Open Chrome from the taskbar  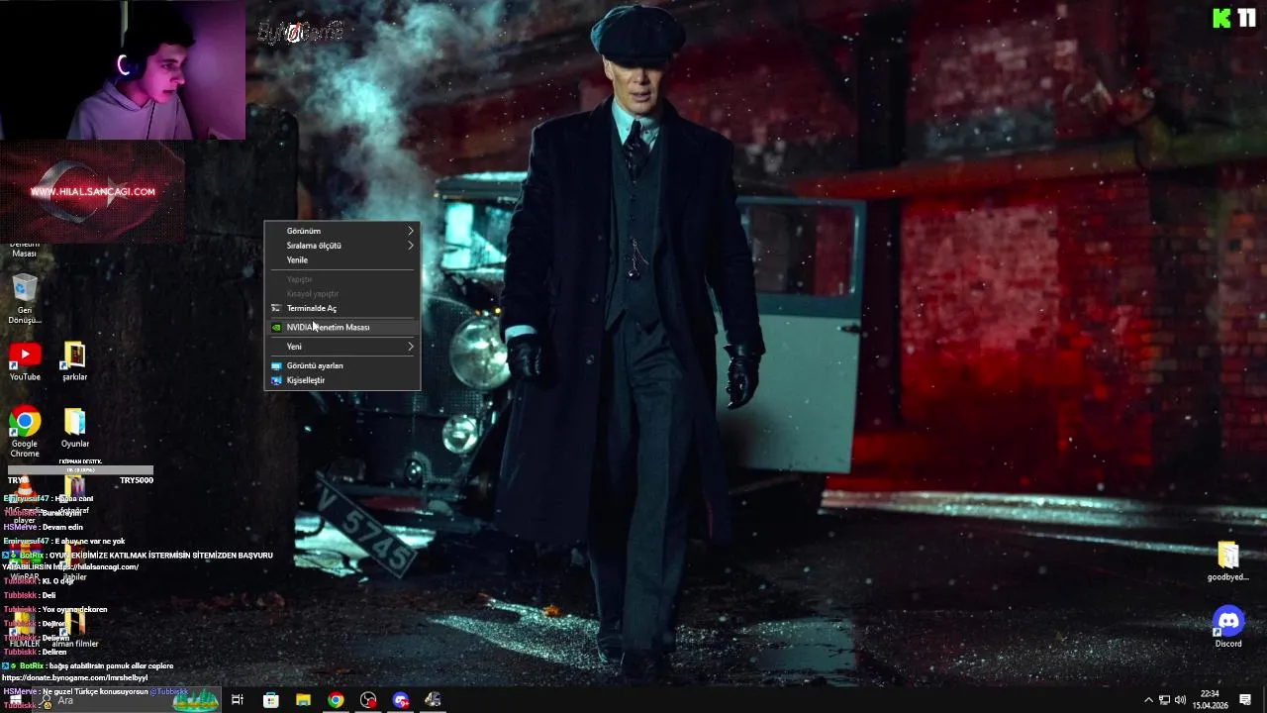[x=336, y=700]
